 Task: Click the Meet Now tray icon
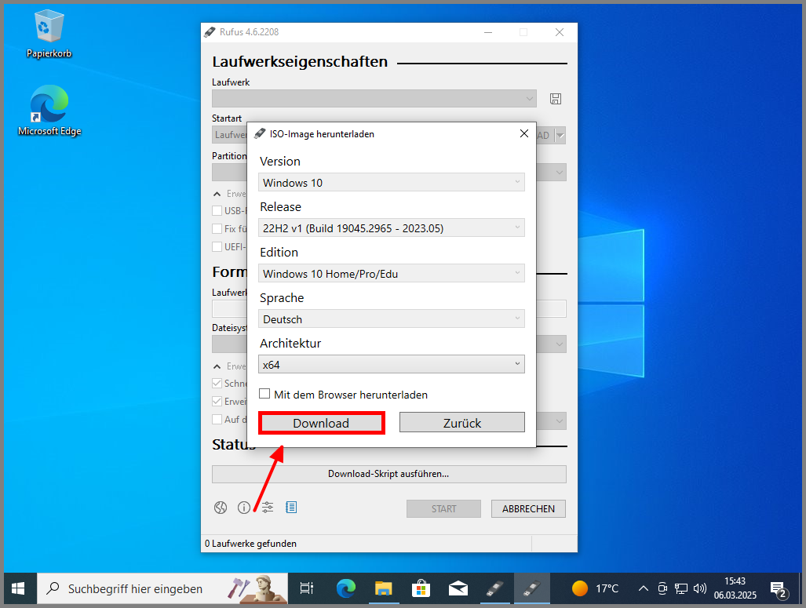(662, 588)
